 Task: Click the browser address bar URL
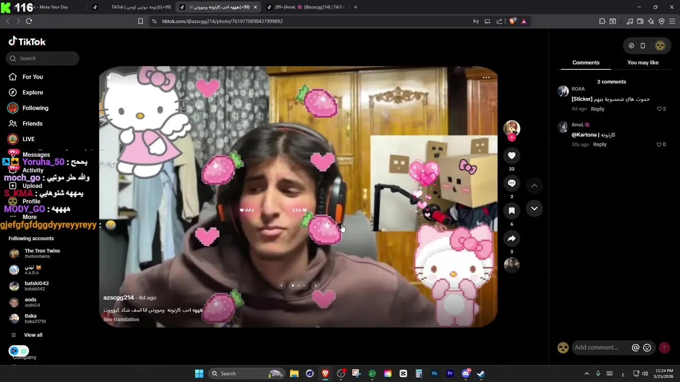pyautogui.click(x=222, y=21)
